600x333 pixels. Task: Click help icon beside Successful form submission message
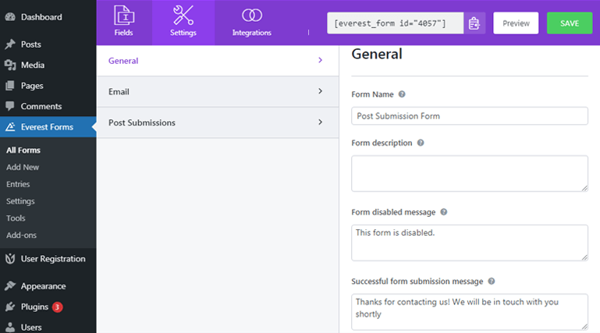(x=492, y=281)
